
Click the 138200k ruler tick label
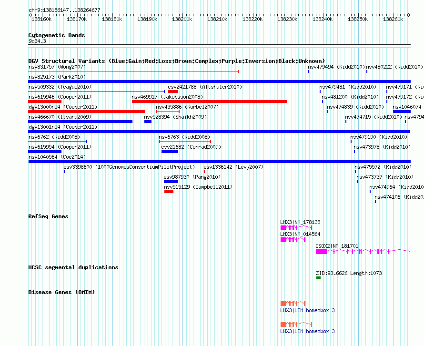[182, 19]
